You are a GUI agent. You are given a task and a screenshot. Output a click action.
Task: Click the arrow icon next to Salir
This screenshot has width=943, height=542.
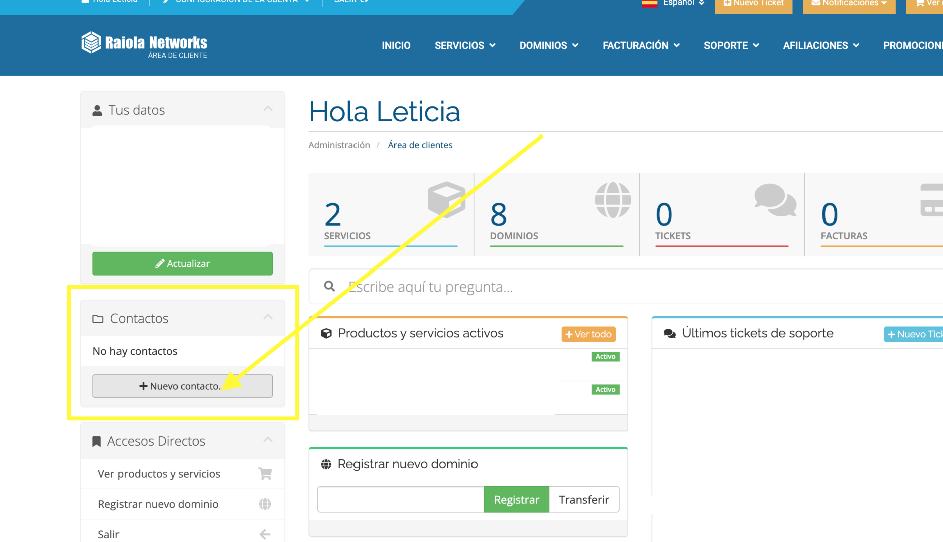pos(265,534)
